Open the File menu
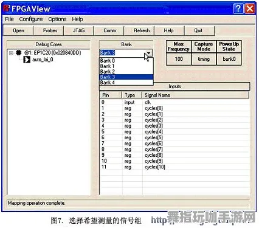This screenshot has height=228, width=259. coord(9,19)
